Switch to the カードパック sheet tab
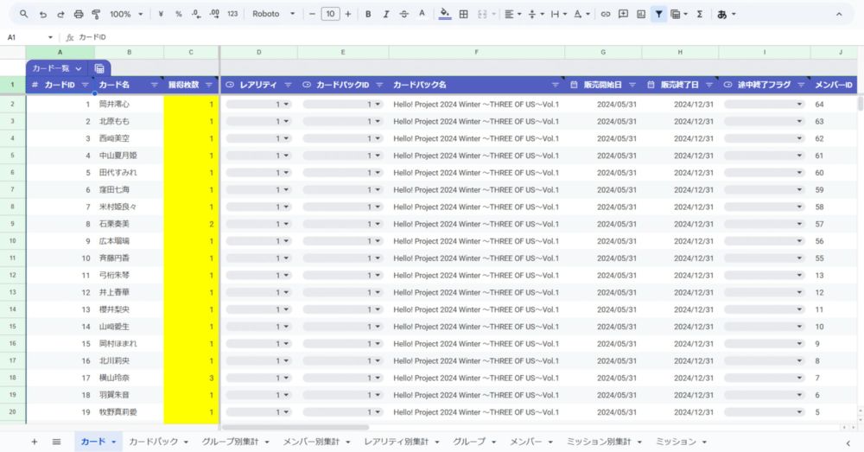The width and height of the screenshot is (864, 452). pyautogui.click(x=154, y=442)
